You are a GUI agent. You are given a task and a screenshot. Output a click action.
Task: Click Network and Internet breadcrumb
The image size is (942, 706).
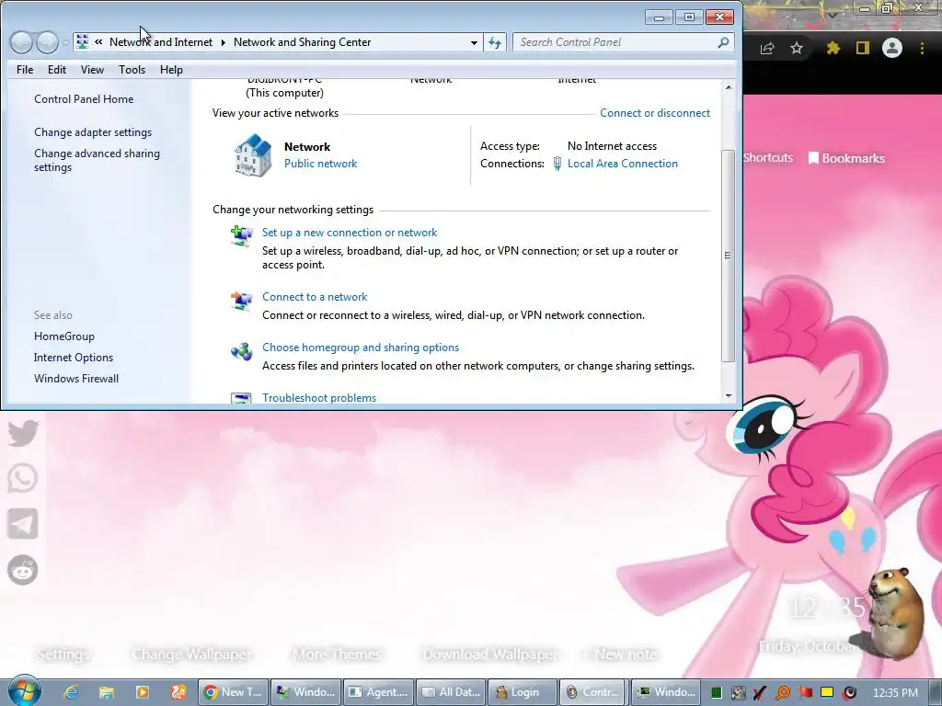160,42
